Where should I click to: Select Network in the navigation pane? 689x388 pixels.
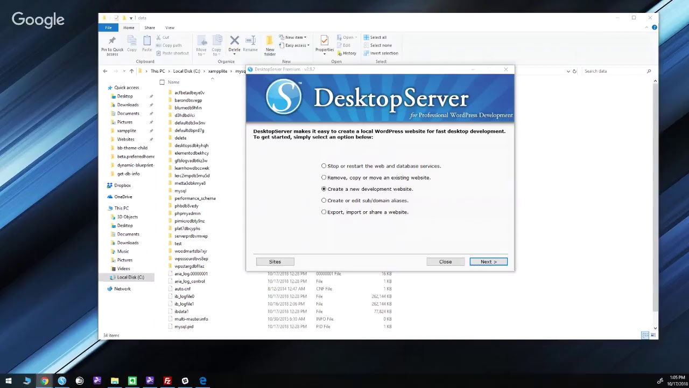(122, 289)
